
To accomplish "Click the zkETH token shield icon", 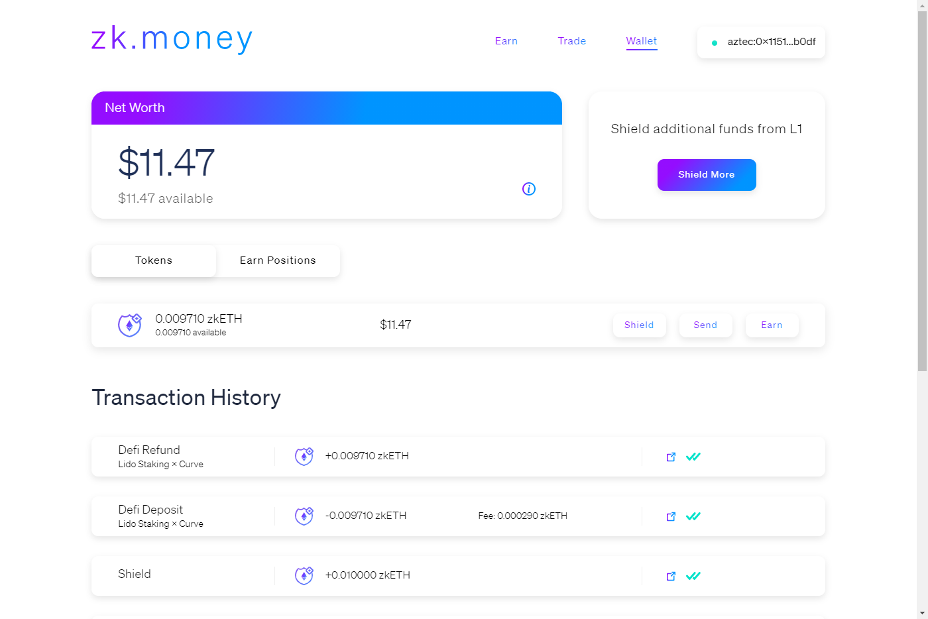I will point(130,325).
